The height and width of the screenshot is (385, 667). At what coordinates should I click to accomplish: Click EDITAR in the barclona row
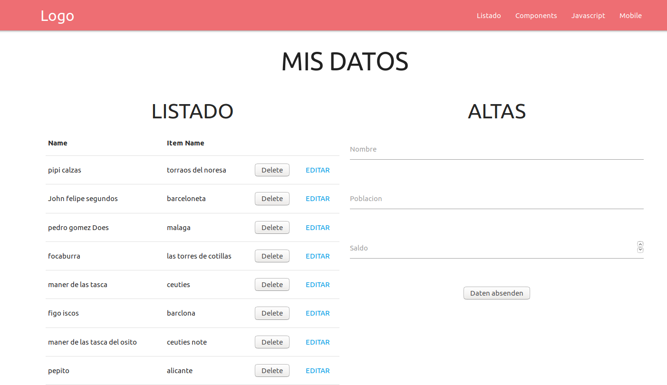tap(318, 313)
